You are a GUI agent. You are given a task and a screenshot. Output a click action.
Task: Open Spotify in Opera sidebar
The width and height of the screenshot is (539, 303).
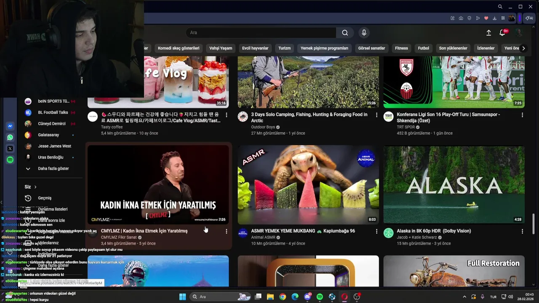[10, 160]
